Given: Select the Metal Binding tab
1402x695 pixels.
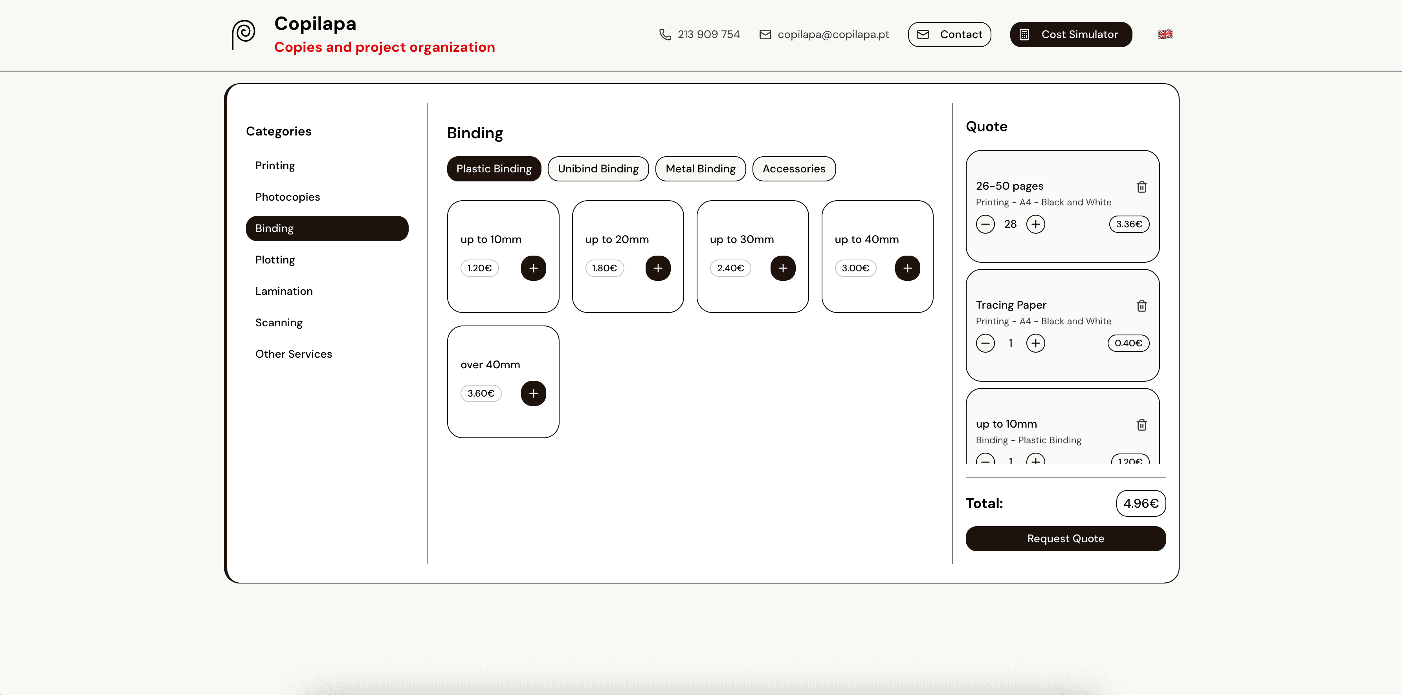Looking at the screenshot, I should click(x=700, y=168).
